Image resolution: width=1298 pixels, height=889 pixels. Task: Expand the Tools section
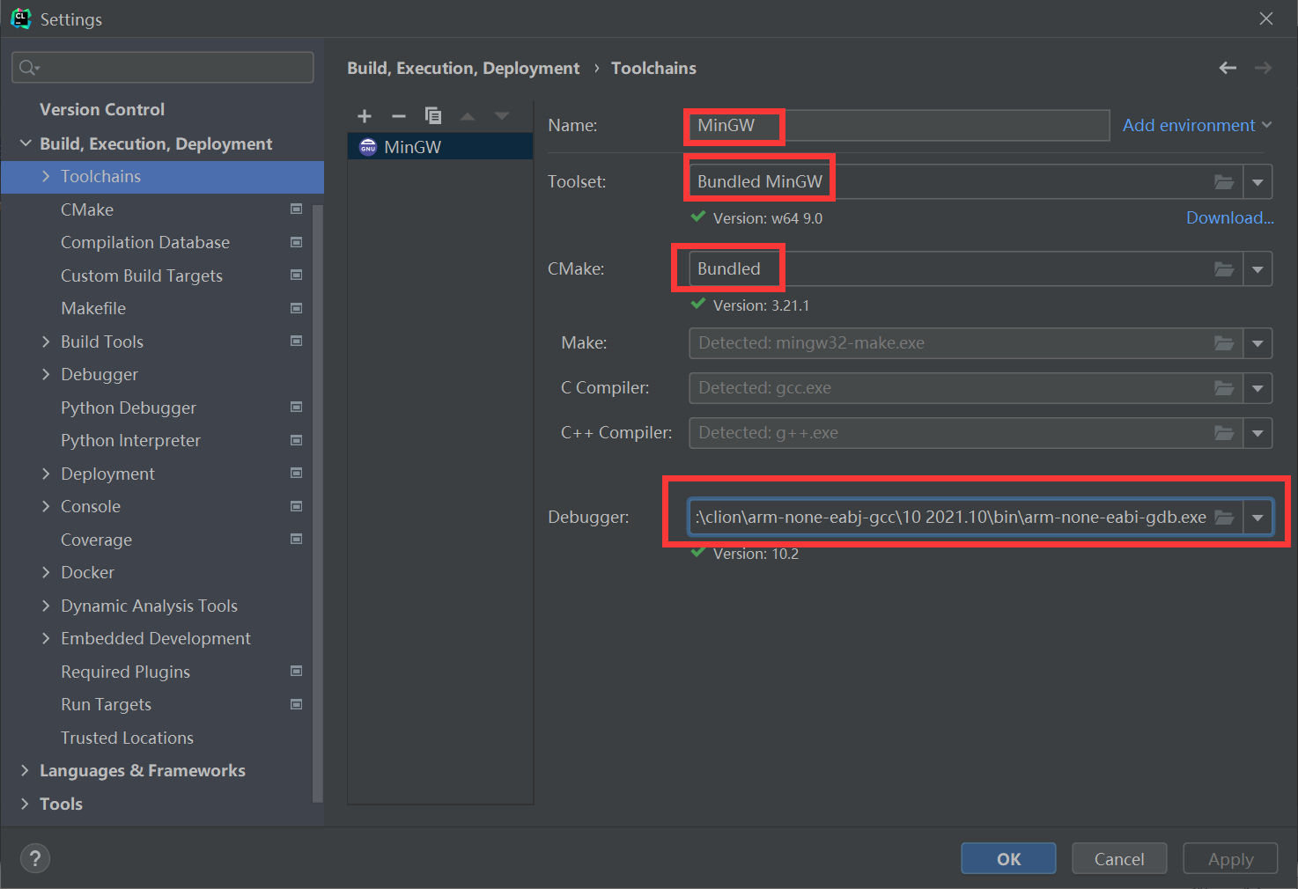point(25,804)
